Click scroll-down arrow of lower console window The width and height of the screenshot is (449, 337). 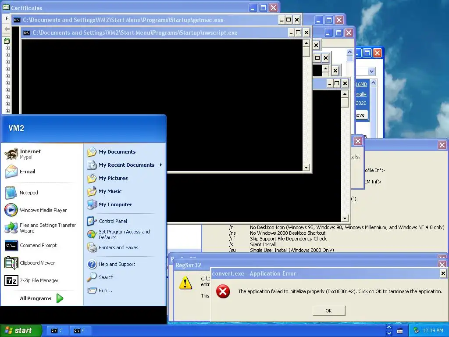click(x=345, y=219)
